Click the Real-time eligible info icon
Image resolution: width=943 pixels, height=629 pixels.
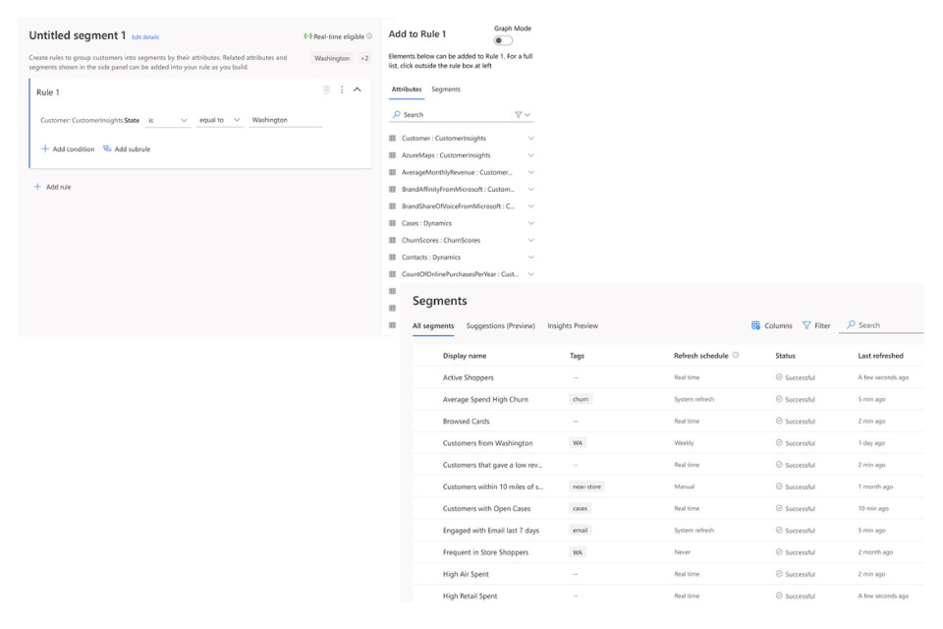(x=369, y=36)
